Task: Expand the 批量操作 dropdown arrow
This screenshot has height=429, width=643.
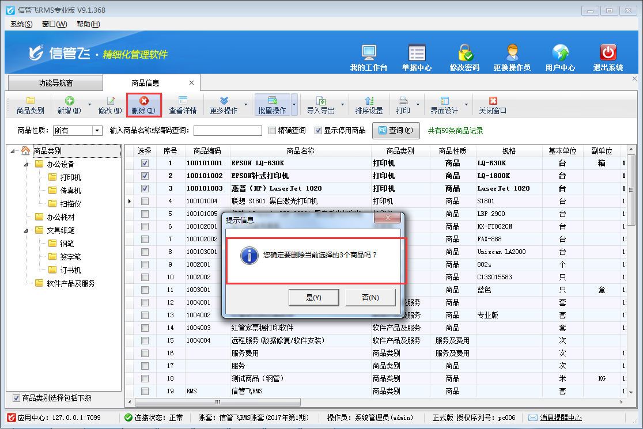Action: click(294, 105)
